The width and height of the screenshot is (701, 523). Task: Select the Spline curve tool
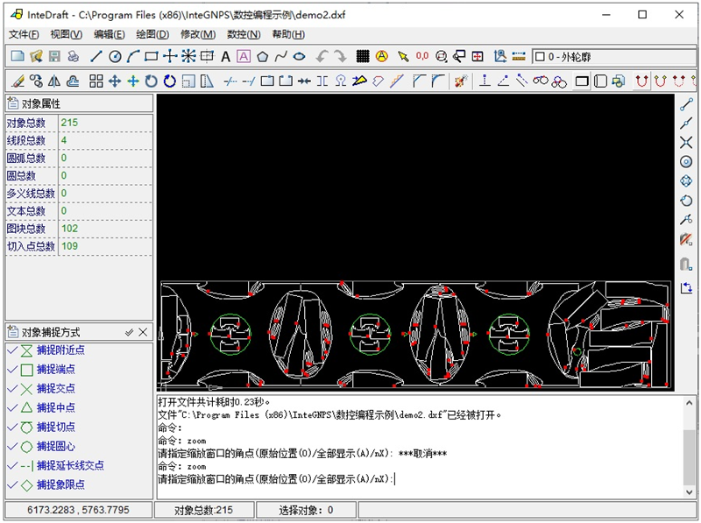(x=280, y=56)
